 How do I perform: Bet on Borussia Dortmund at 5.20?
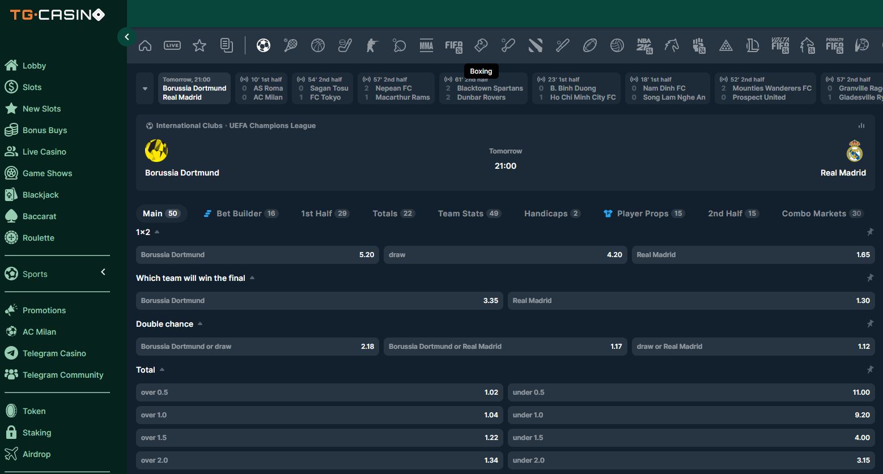(257, 255)
